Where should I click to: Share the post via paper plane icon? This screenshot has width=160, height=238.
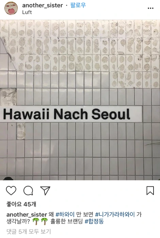(45, 191)
